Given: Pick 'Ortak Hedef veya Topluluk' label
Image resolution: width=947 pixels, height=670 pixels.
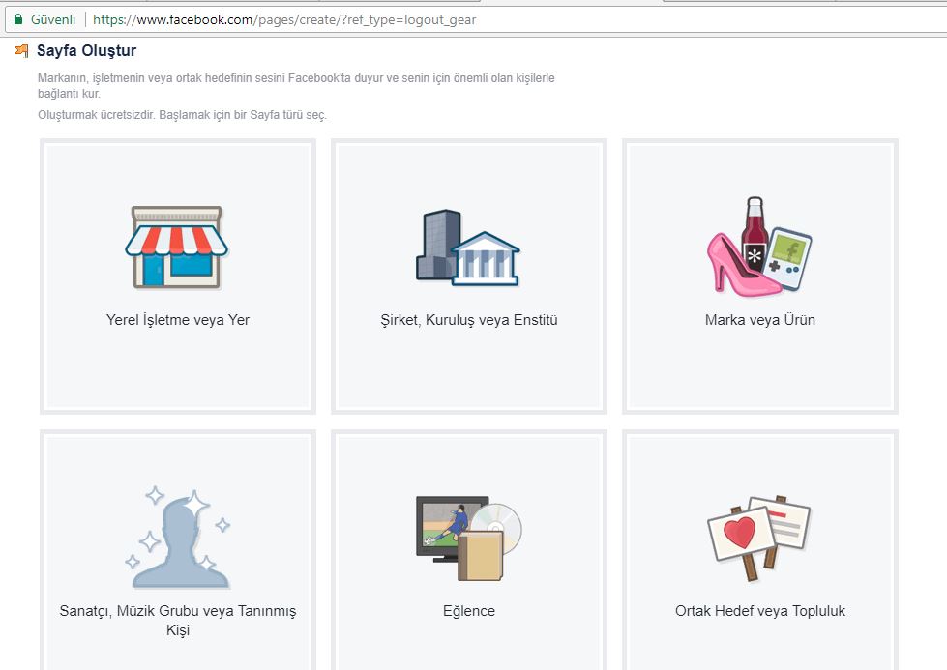Looking at the screenshot, I should pos(759,611).
